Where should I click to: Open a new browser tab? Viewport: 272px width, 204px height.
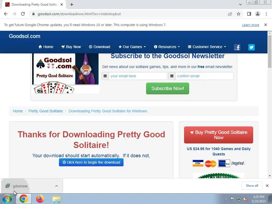tap(72, 5)
